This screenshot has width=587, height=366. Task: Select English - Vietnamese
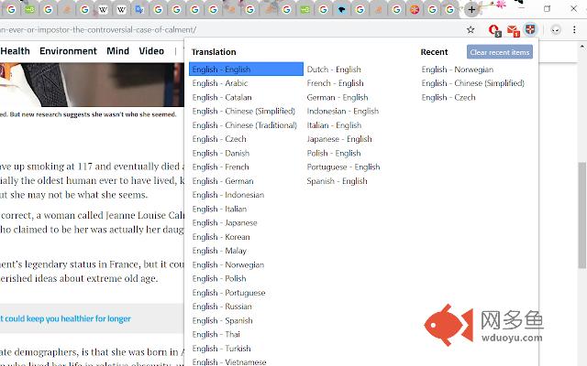tap(229, 361)
